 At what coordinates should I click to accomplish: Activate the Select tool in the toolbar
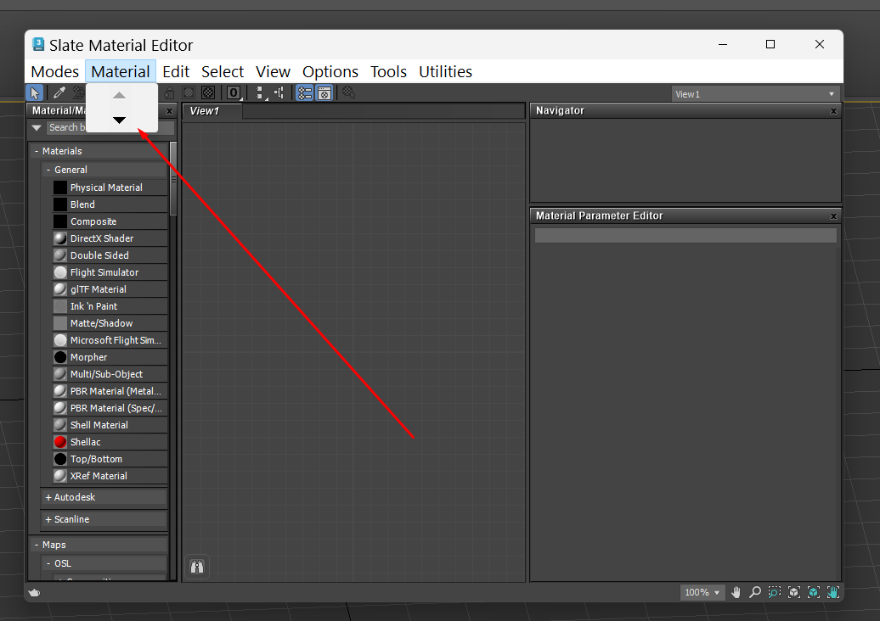point(35,92)
